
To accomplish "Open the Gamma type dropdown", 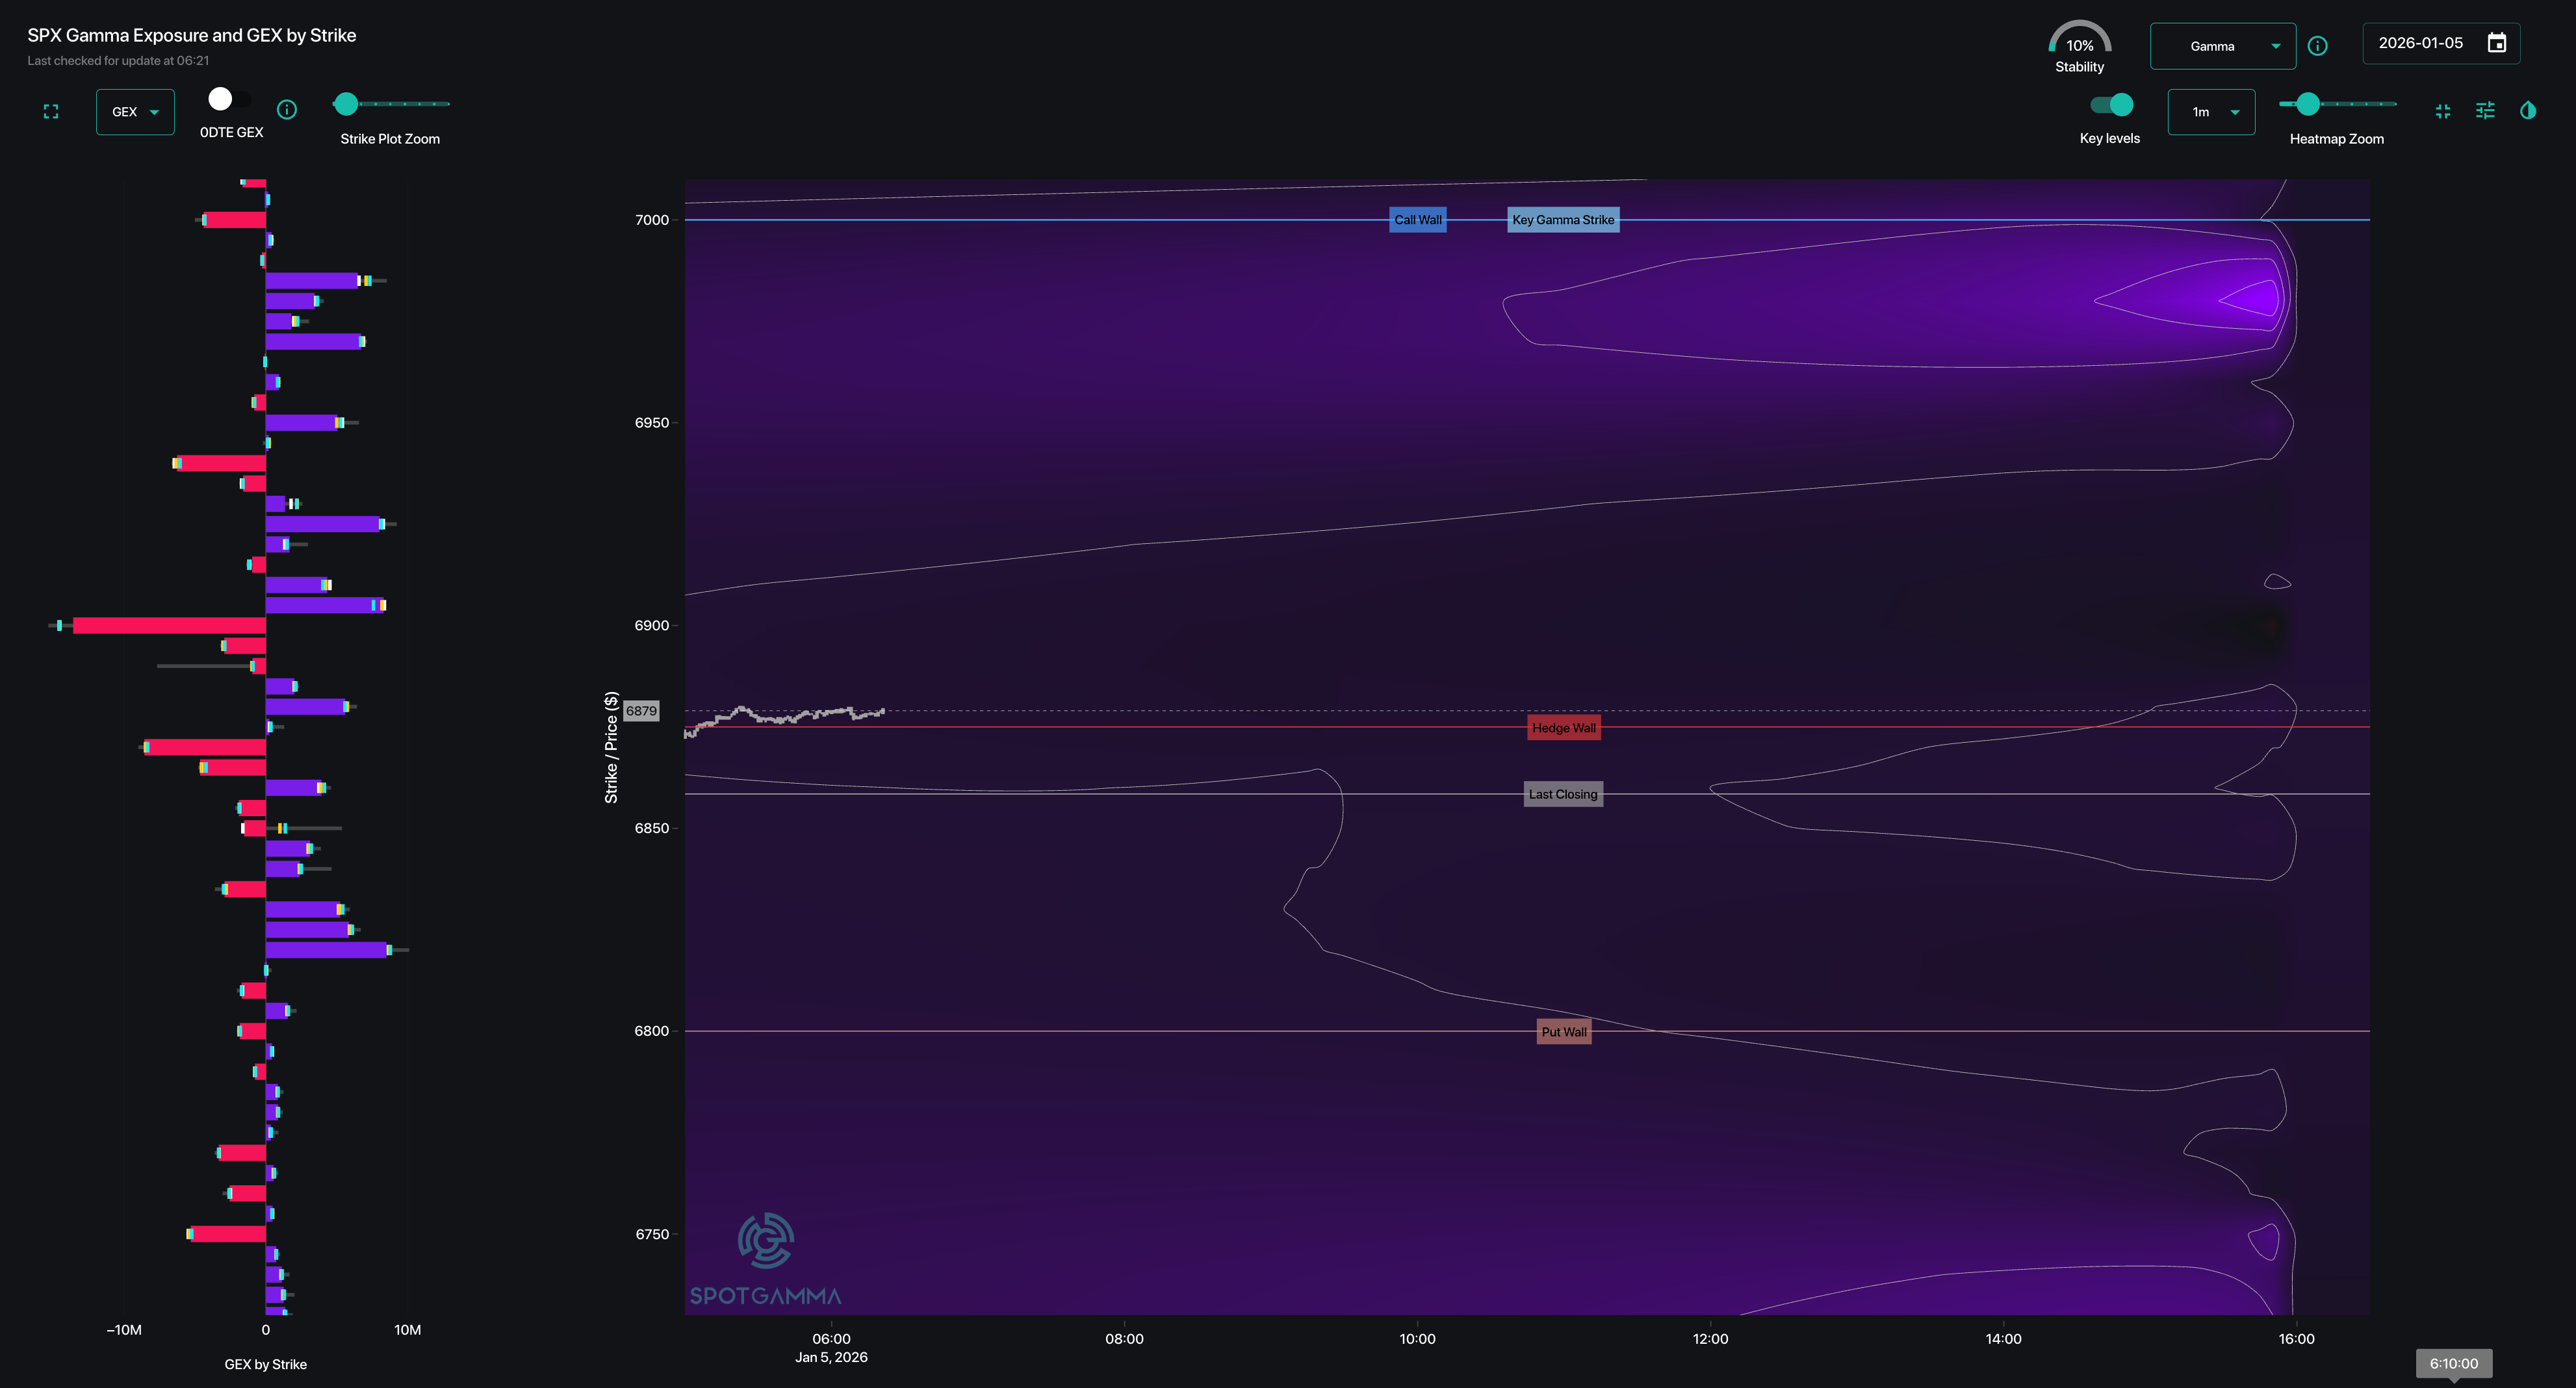I will 2222,46.
